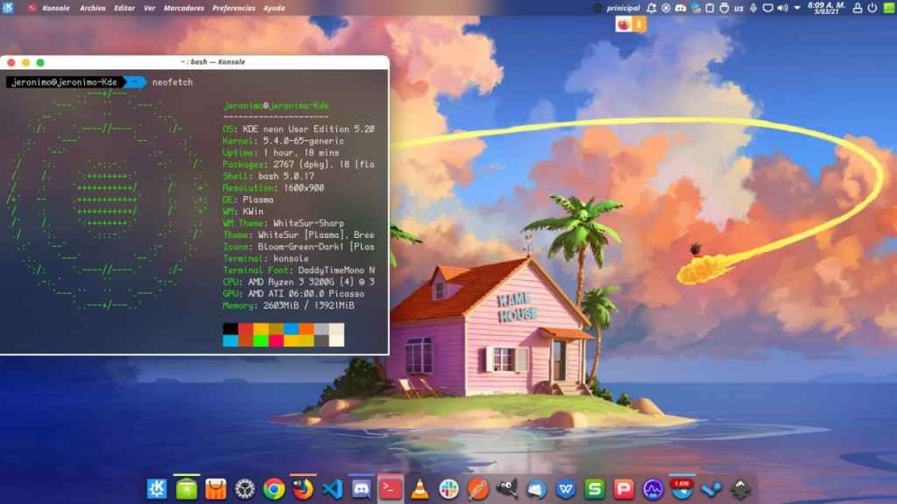Screen dimensions: 897x504
Task: Launch Visual Studio Code from the dock
Action: 332,489
